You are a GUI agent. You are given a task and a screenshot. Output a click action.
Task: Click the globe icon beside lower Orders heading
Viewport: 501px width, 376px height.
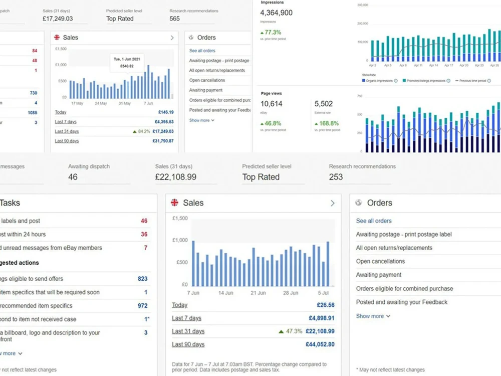[x=359, y=203]
